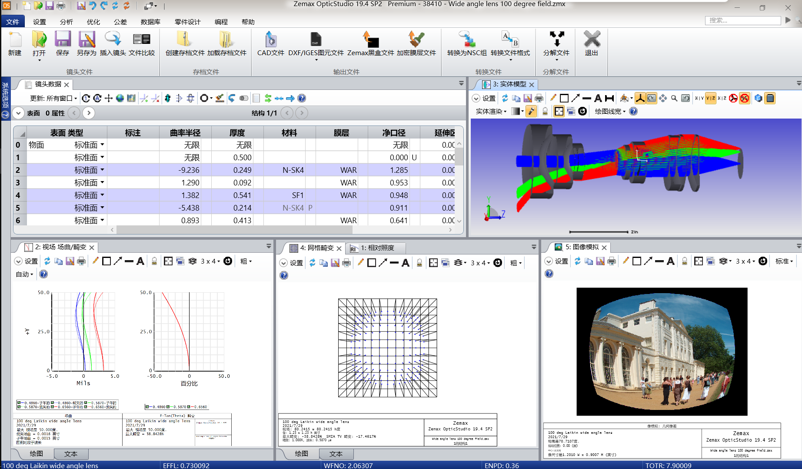Open the 分析 ribbon tab

tap(67, 22)
